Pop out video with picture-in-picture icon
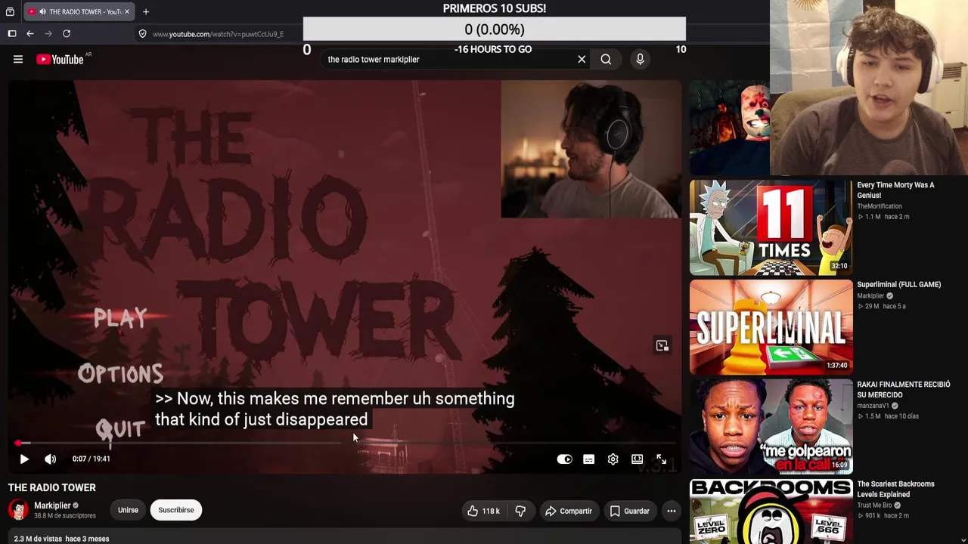 pyautogui.click(x=662, y=346)
